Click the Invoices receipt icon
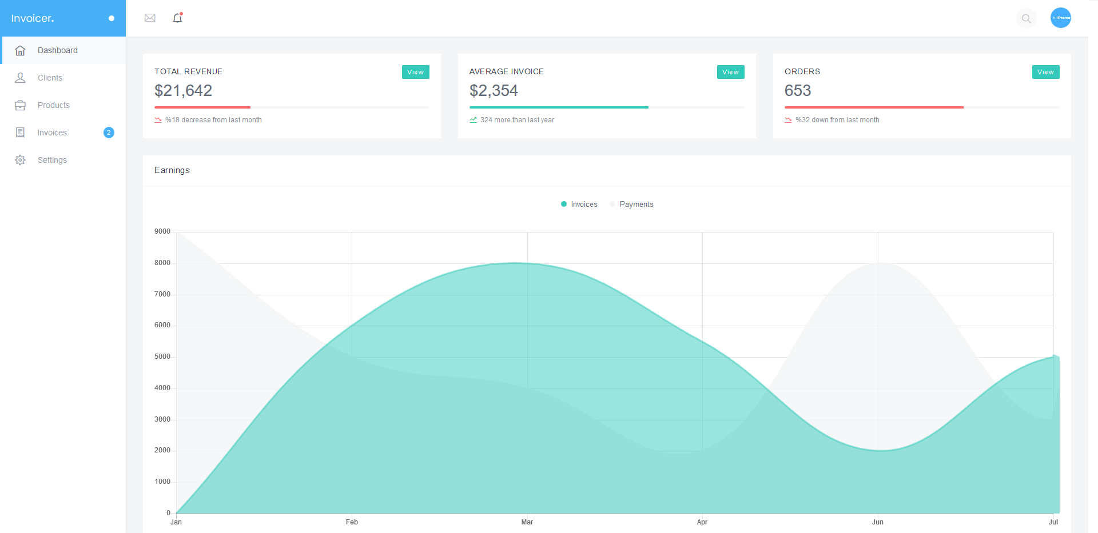1098x533 pixels. [20, 133]
